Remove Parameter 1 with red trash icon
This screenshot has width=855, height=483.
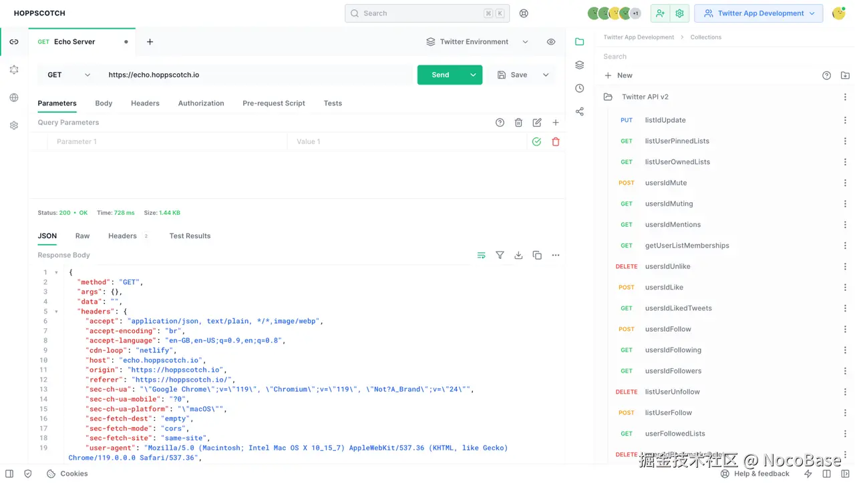[x=556, y=141]
